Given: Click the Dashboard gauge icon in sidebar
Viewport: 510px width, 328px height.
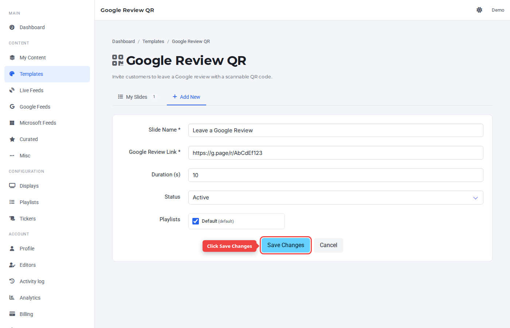Looking at the screenshot, I should pos(12,27).
